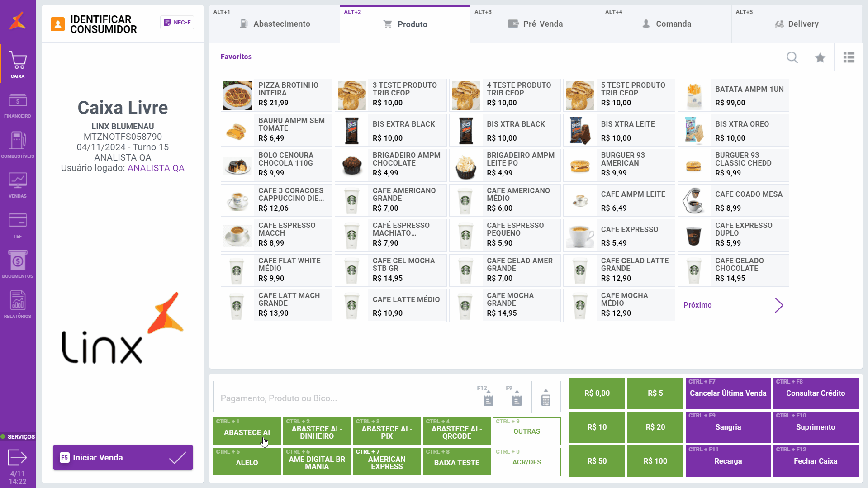Select AMERICAN EXPRESS payment button

pyautogui.click(x=387, y=462)
